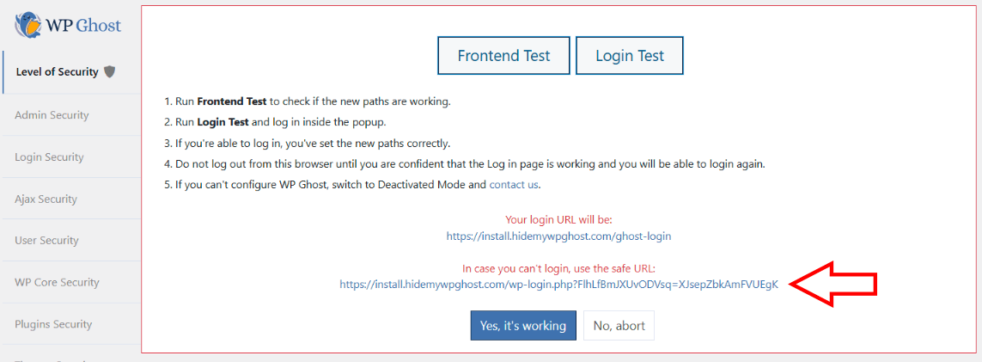
Task: Open the ghost-login URL link
Action: coord(558,236)
